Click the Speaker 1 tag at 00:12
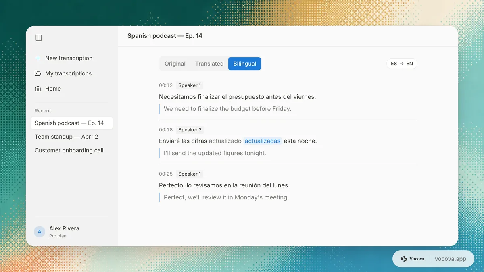 [190, 85]
